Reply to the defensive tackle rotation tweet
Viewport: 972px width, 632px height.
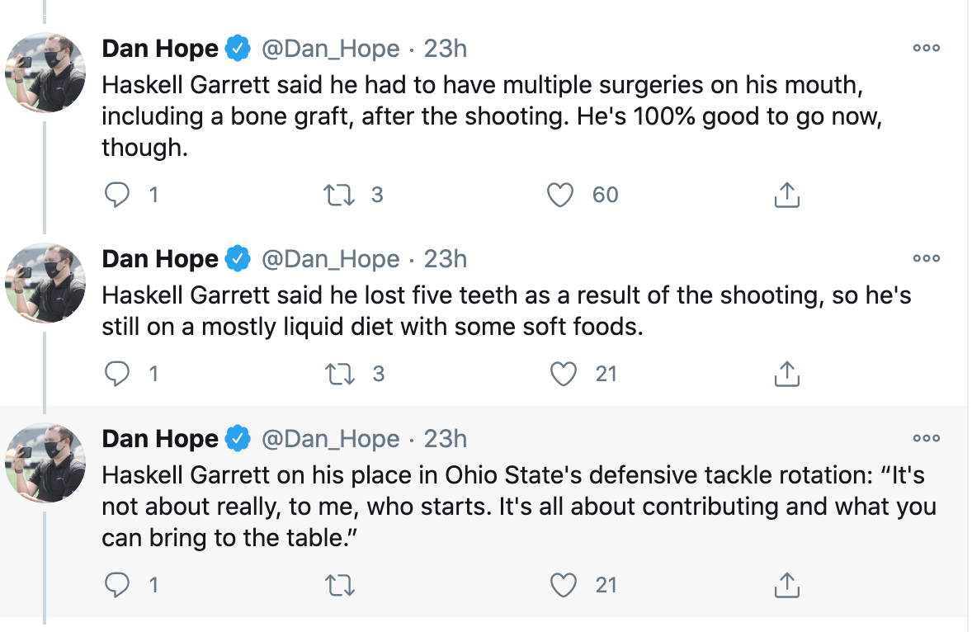coord(119,585)
